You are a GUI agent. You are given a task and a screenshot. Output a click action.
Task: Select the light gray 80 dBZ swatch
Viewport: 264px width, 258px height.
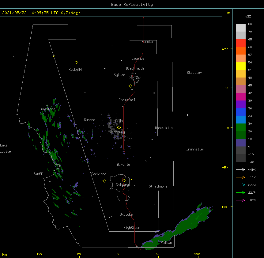pyautogui.click(x=241, y=28)
